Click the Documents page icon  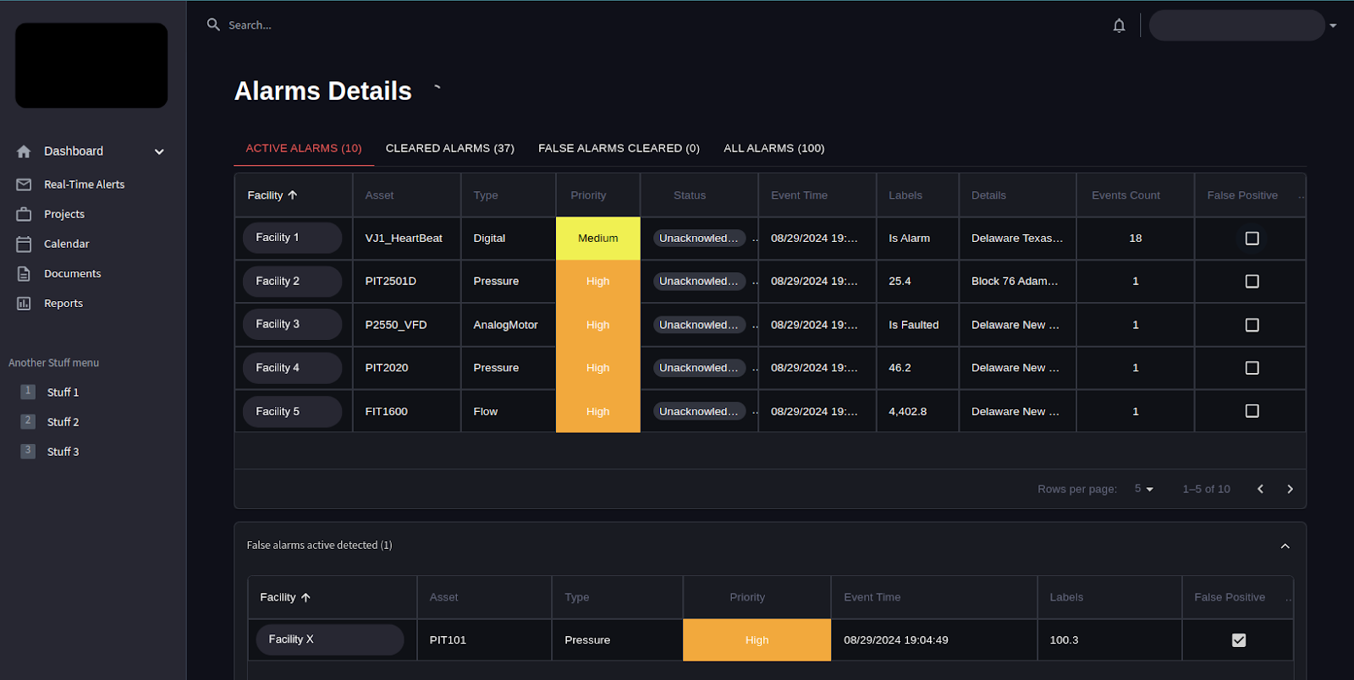[x=24, y=273]
